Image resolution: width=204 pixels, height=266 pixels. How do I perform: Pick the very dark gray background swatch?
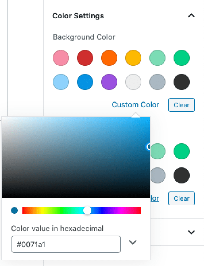tap(182, 82)
